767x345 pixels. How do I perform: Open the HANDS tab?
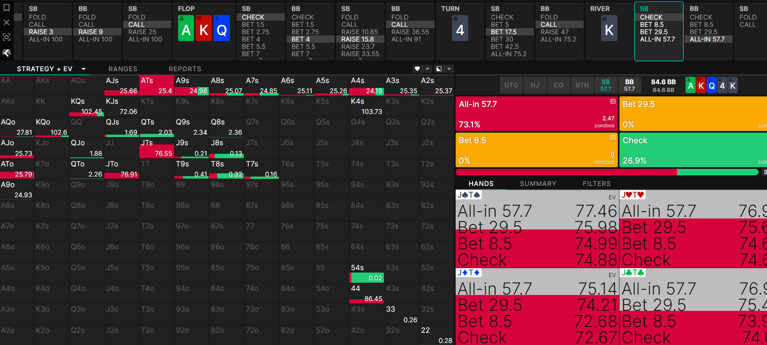click(x=481, y=183)
